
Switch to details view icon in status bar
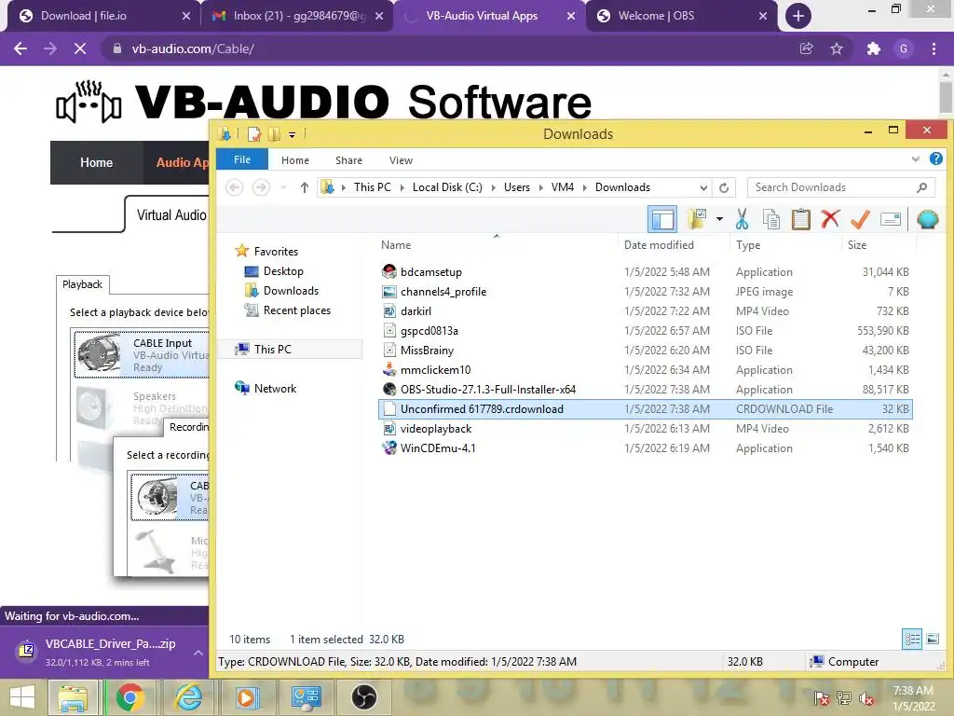pyautogui.click(x=912, y=639)
